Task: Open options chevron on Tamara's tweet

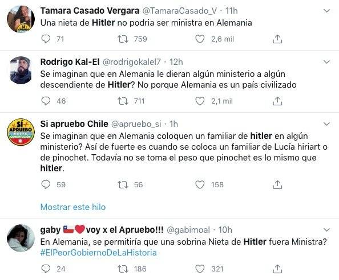Action: pos(326,11)
